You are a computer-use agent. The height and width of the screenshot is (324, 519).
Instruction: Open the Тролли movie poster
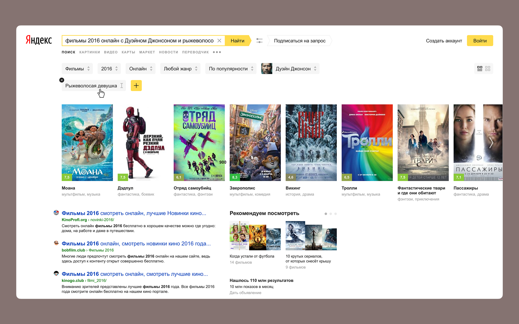pyautogui.click(x=367, y=143)
